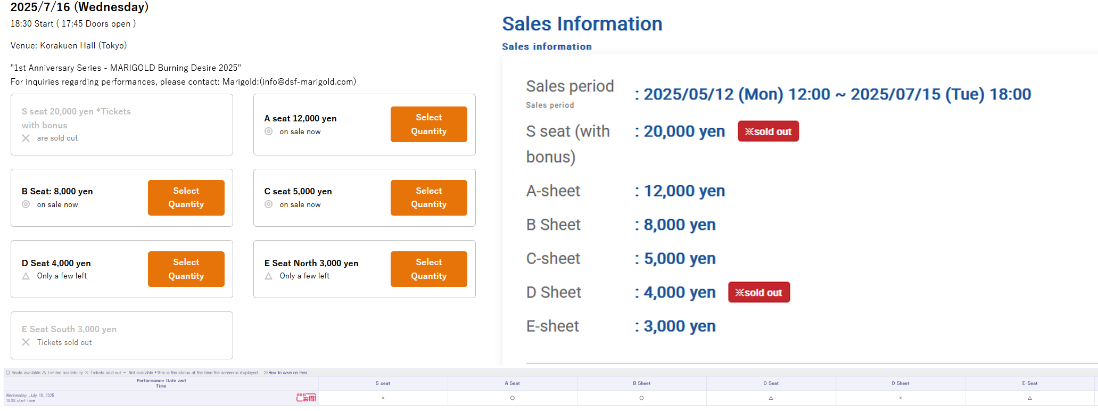Click the X status in D Sheet table column

[901, 398]
